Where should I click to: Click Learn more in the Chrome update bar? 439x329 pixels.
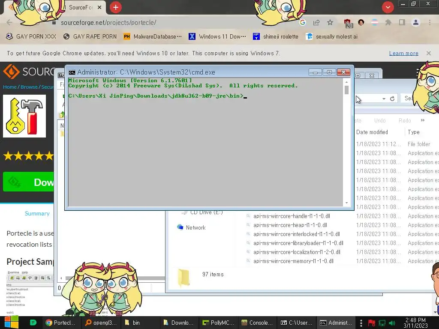(404, 53)
